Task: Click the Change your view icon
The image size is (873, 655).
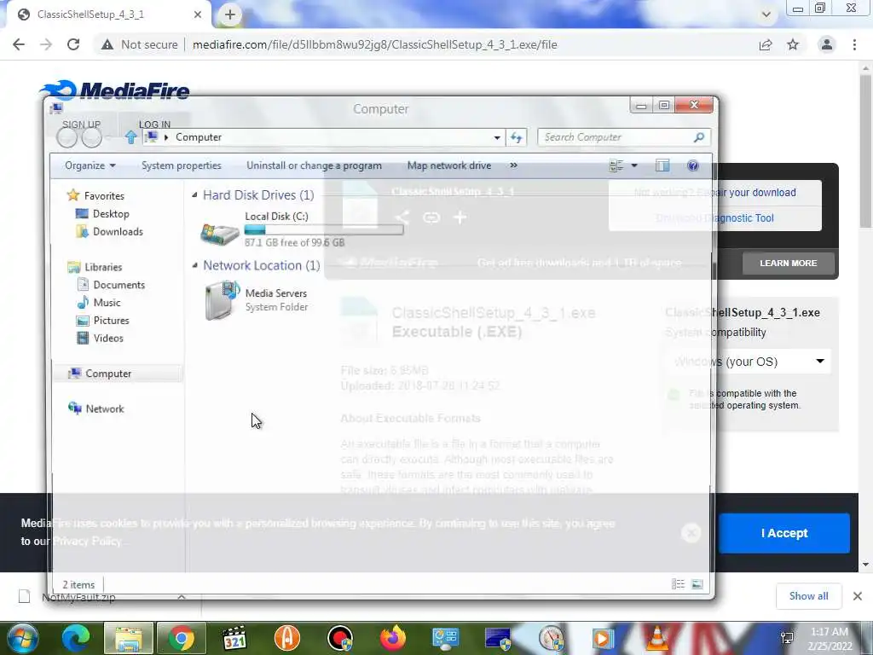Action: click(616, 165)
